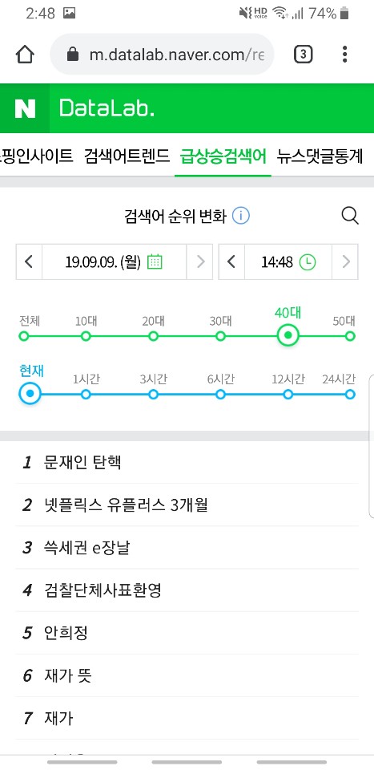Screen dimensions: 374x770
Task: Tap the browser address bar URL
Action: (176, 55)
